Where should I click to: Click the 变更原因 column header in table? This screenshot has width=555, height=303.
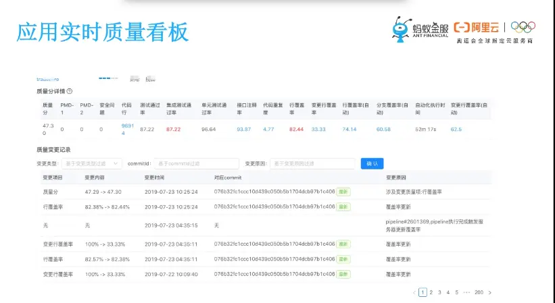click(x=395, y=177)
